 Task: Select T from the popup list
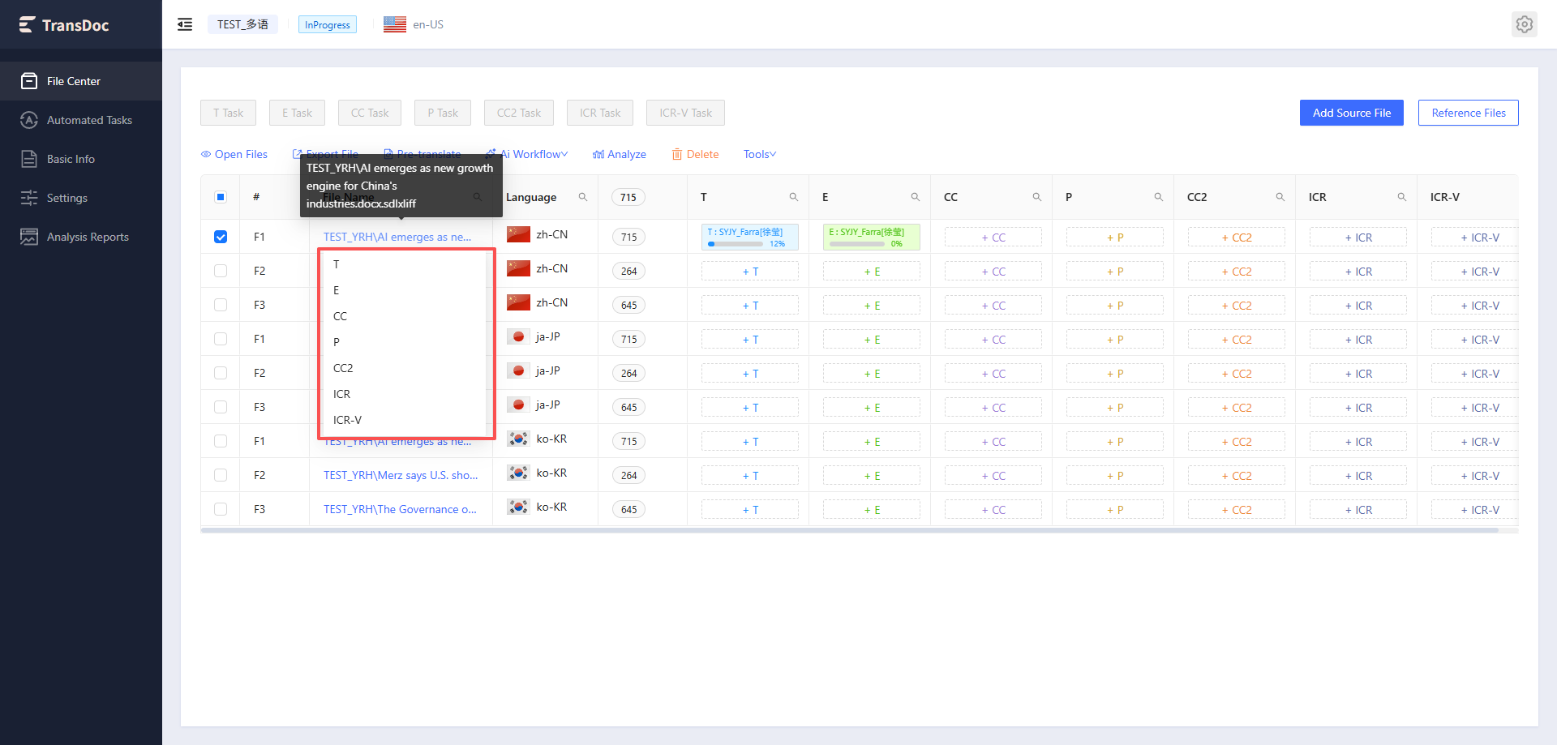(x=405, y=264)
